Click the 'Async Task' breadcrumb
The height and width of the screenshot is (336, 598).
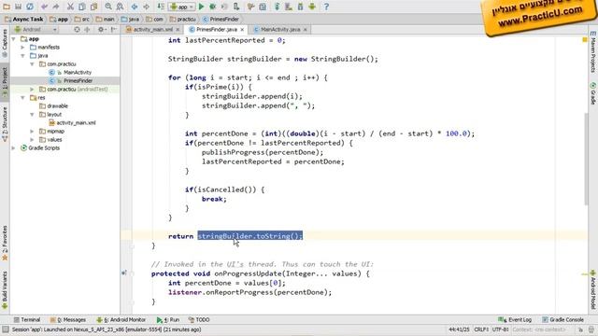(24, 19)
